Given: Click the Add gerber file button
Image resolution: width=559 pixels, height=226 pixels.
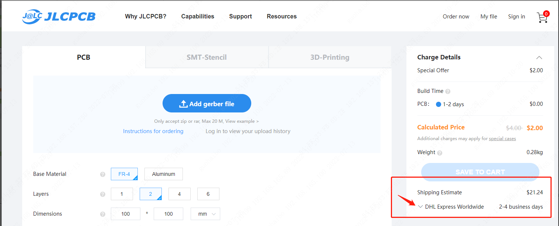Looking at the screenshot, I should (x=207, y=103).
